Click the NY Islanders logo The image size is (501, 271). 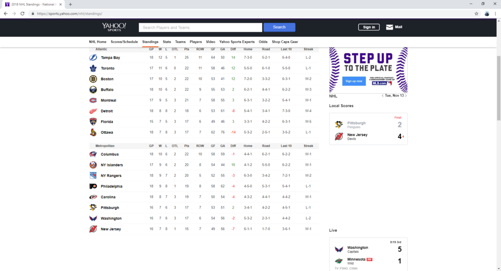pyautogui.click(x=93, y=165)
